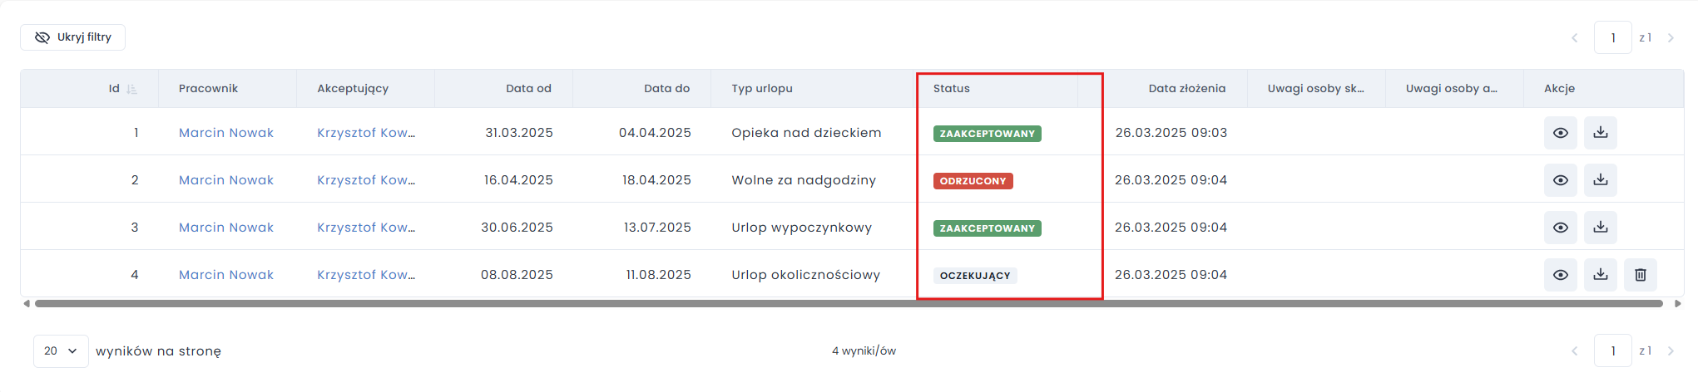The width and height of the screenshot is (1698, 392).
Task: View details of leave request 2
Action: pyautogui.click(x=1560, y=180)
